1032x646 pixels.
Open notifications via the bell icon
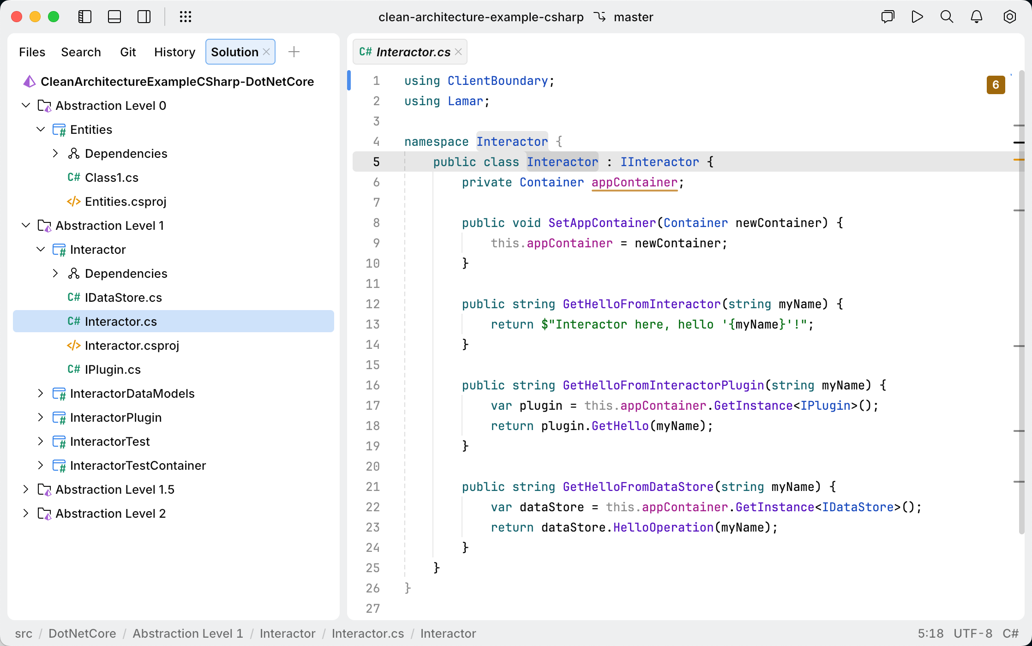point(976,17)
